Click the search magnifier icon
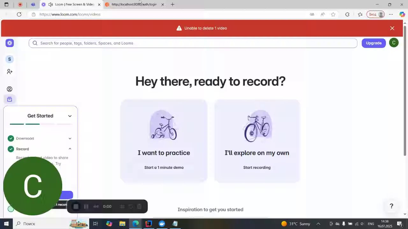This screenshot has height=229, width=408. (35, 43)
